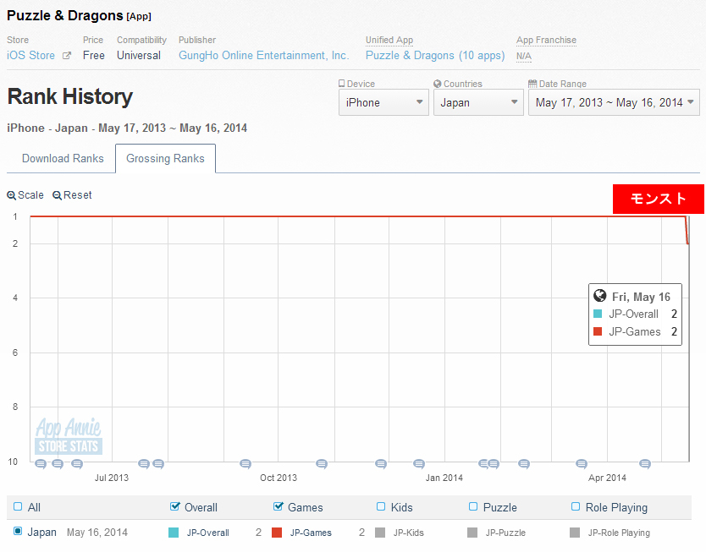Click the gray JP-Puzzle swatch in the legend
This screenshot has width=706, height=552.
[x=472, y=533]
